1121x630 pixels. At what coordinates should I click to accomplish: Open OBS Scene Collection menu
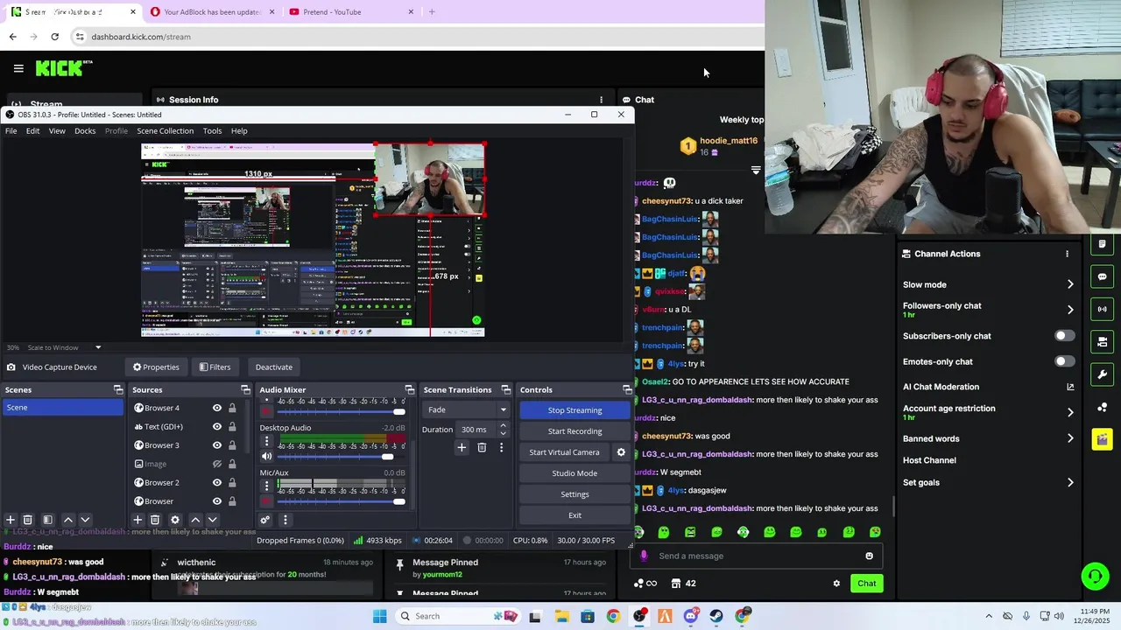pyautogui.click(x=165, y=130)
